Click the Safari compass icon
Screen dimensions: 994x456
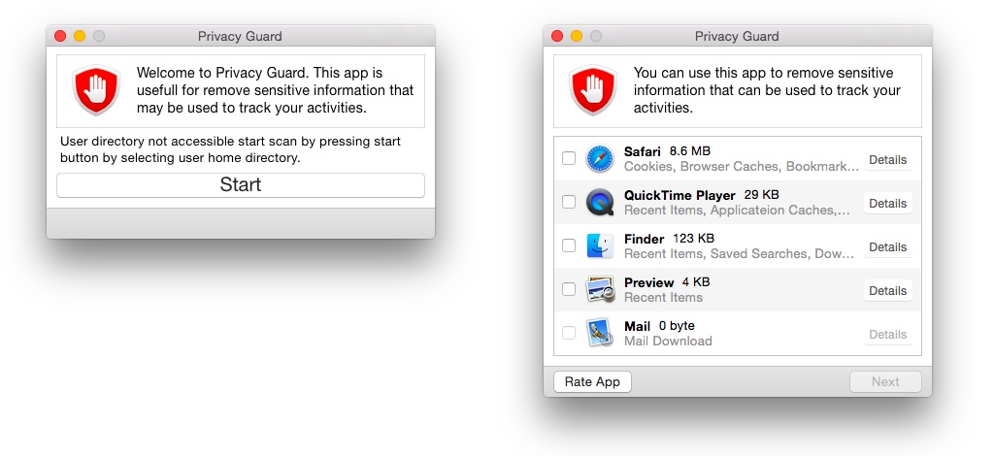(600, 159)
